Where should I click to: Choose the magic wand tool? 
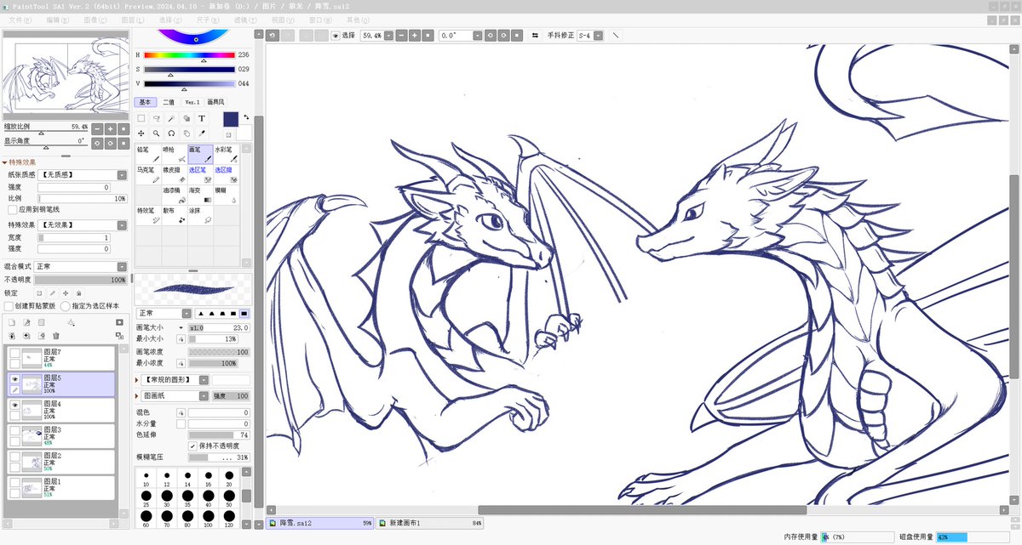[171, 119]
